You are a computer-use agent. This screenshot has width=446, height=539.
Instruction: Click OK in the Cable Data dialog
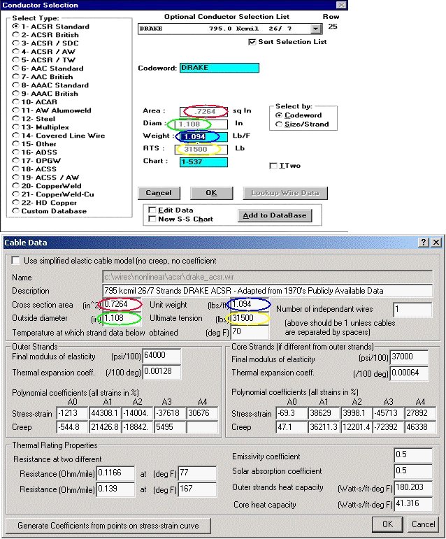pos(387,524)
